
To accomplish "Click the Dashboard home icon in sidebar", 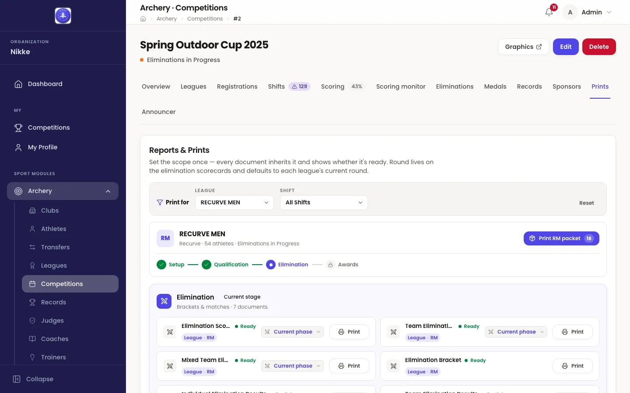I will point(18,84).
